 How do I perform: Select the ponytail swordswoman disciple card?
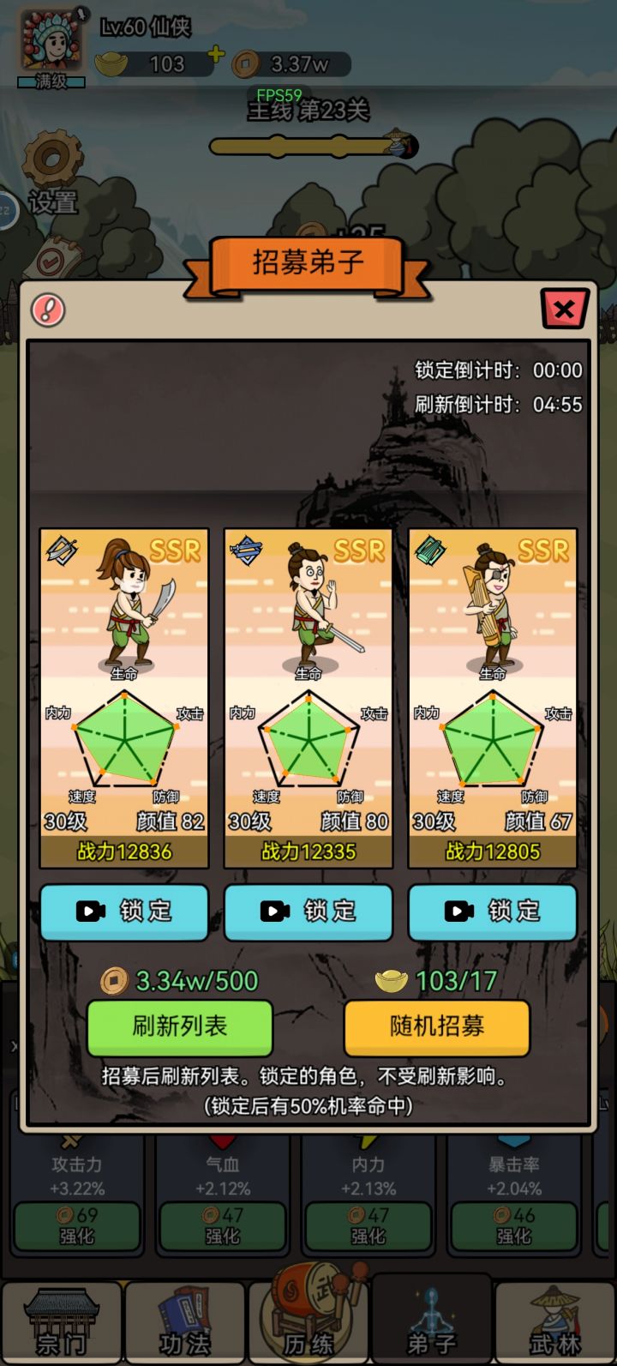tap(124, 698)
